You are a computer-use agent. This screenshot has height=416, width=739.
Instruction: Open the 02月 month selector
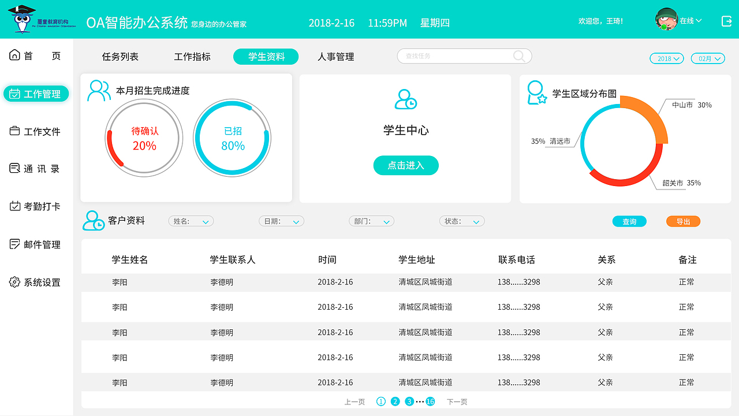coord(707,58)
